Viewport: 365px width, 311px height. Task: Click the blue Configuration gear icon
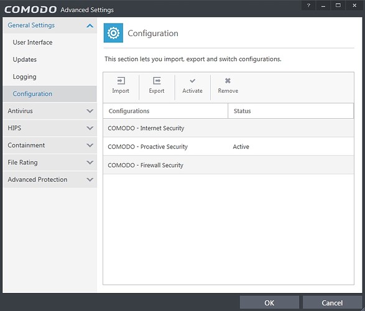click(x=113, y=33)
